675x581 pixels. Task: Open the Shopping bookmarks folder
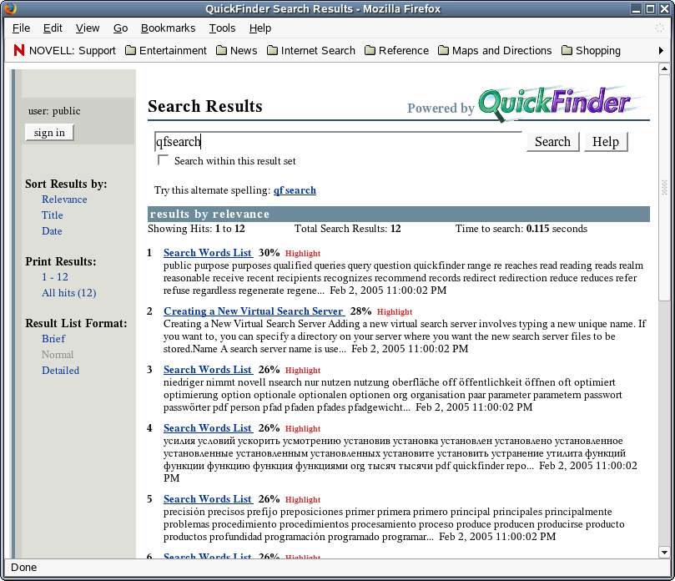point(591,50)
